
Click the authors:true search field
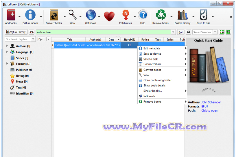click(103, 32)
